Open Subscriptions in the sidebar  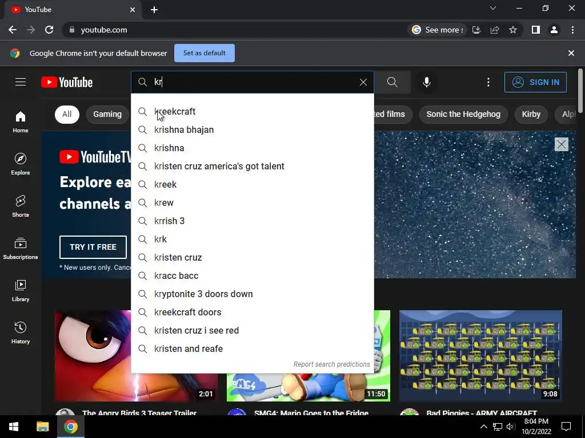(21, 249)
